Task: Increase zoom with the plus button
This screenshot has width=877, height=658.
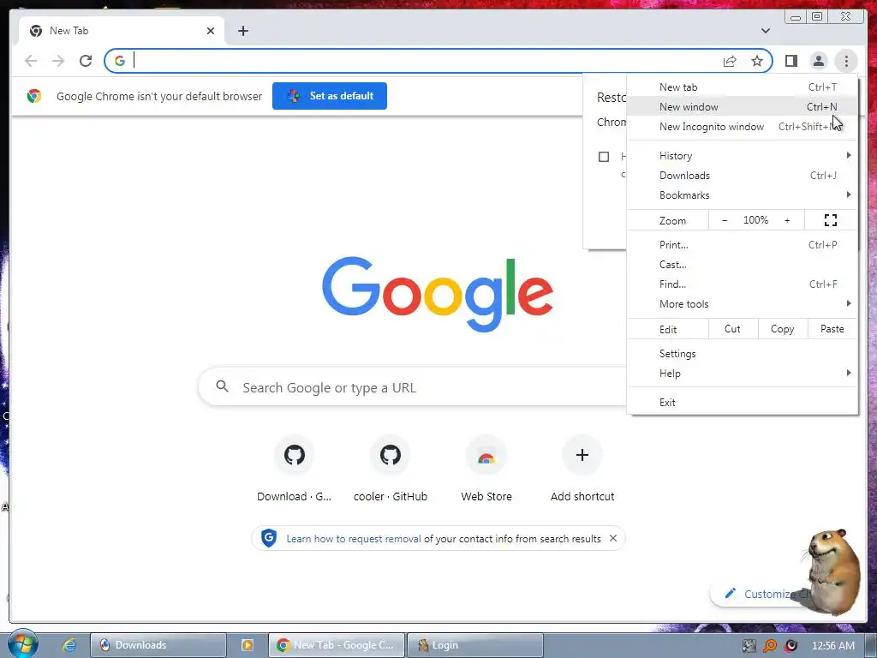Action: tap(787, 220)
